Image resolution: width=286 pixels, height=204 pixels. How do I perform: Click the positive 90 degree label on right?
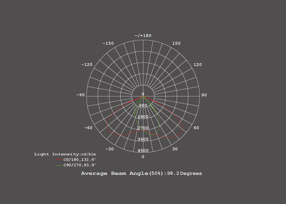[204, 95]
